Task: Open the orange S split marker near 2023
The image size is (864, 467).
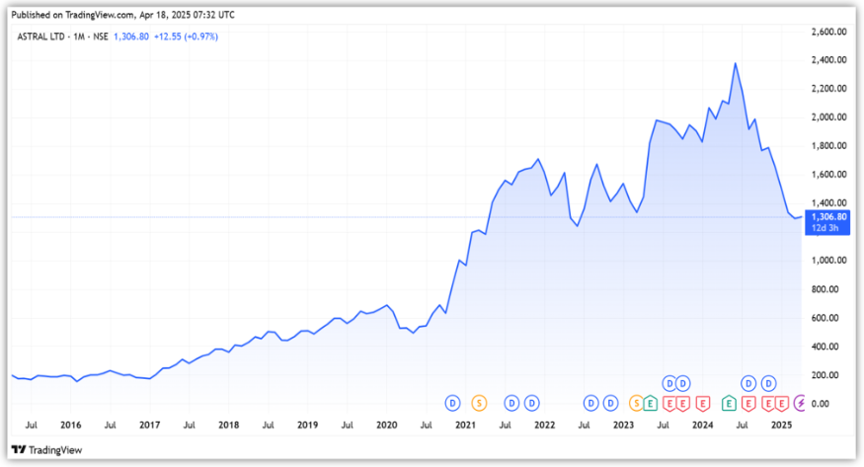Action: [x=637, y=403]
